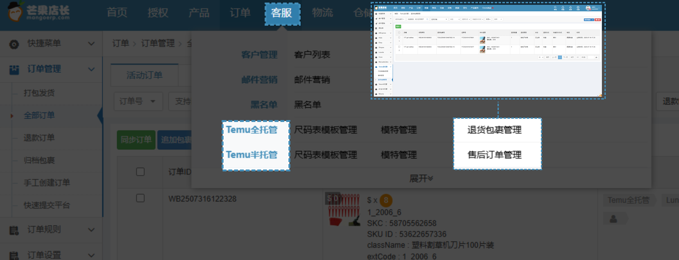Expand the 订单设置 chevron
This screenshot has height=260, width=679.
pos(91,256)
